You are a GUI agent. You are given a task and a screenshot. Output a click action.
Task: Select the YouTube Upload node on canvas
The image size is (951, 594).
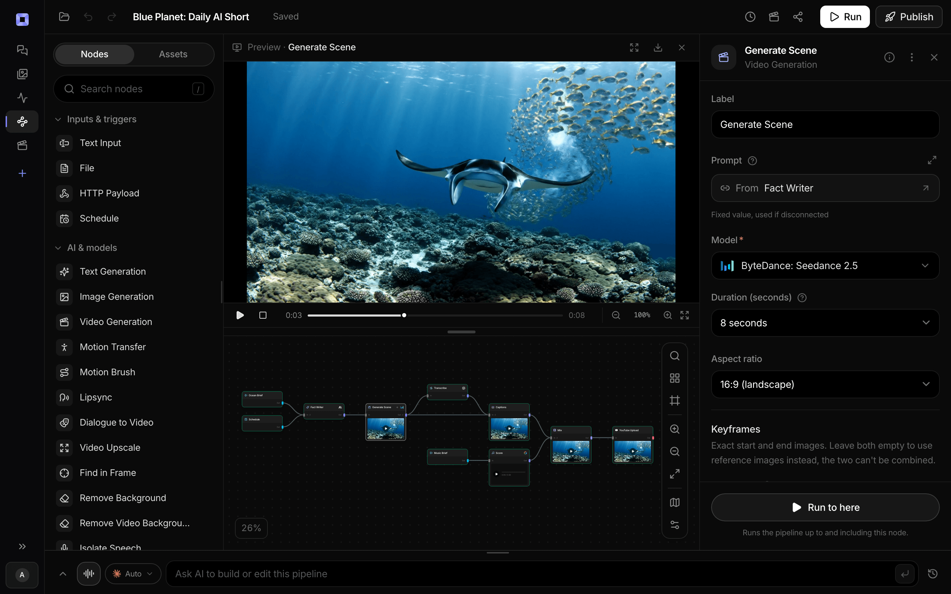click(x=633, y=445)
